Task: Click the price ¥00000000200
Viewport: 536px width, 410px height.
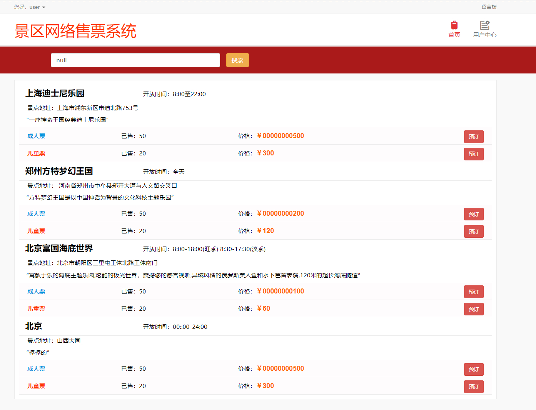Action: coord(281,213)
